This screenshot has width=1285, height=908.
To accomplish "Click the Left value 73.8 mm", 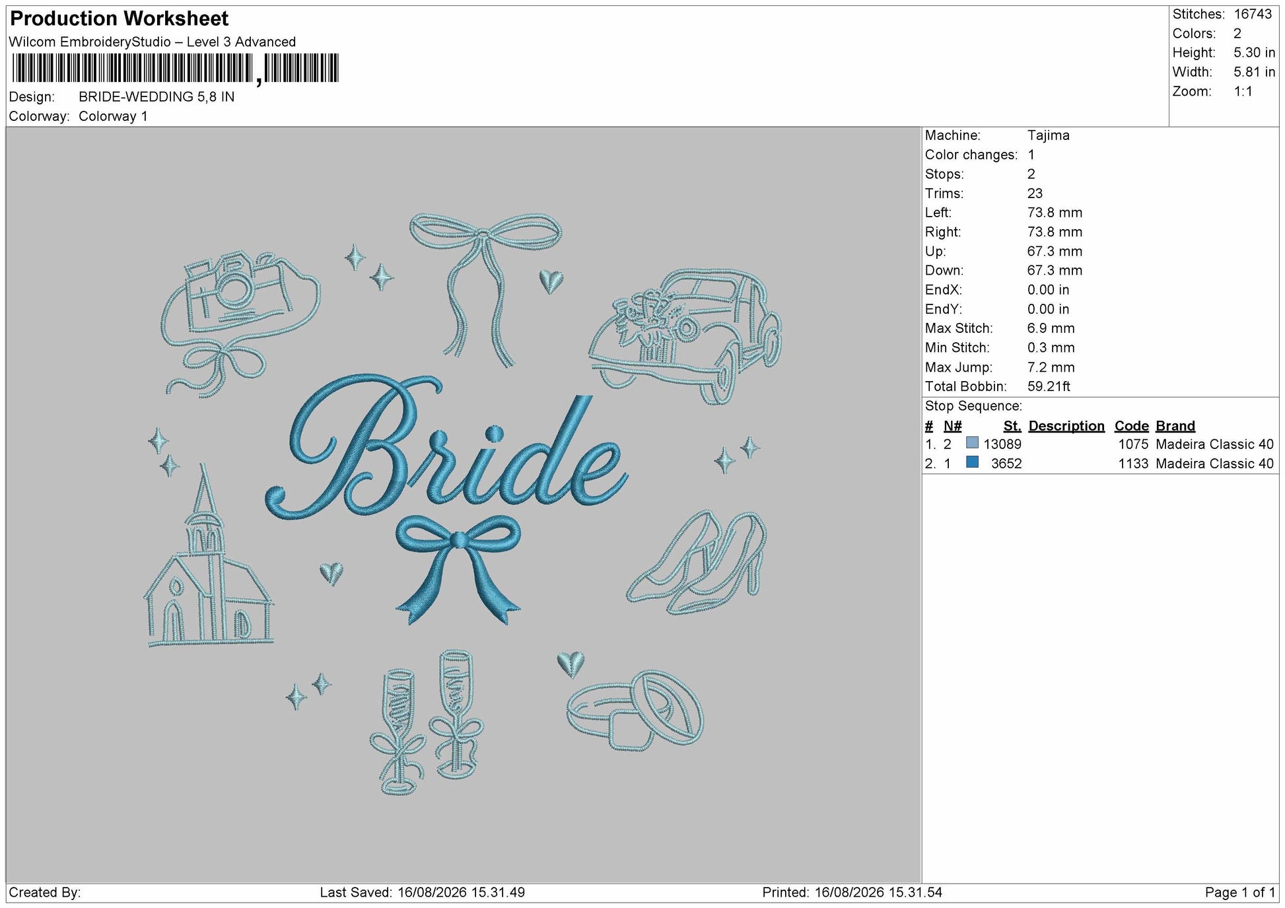I will [x=1055, y=213].
